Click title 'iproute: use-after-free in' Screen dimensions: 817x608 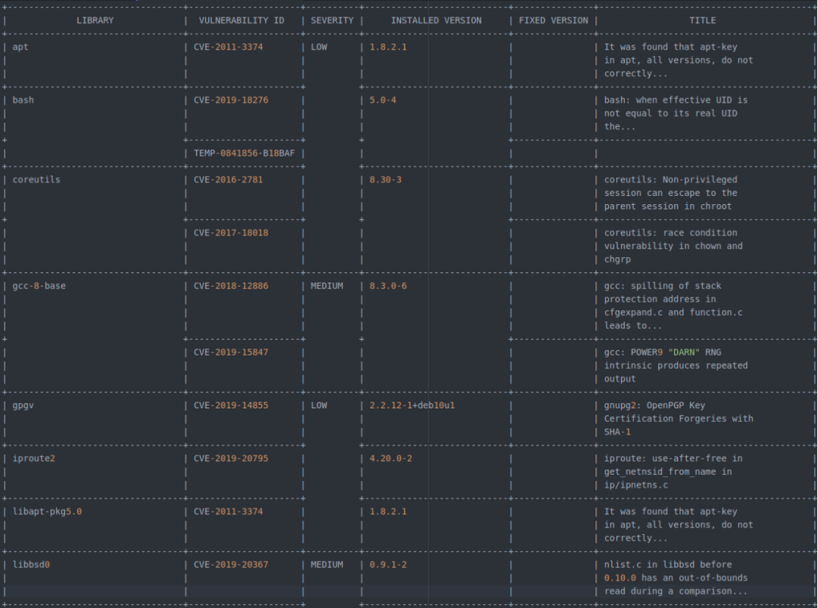[x=673, y=458]
